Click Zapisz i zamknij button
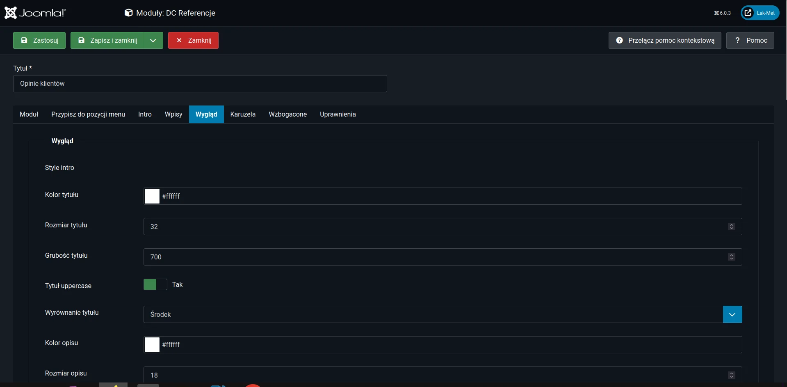The height and width of the screenshot is (387, 787). point(107,40)
